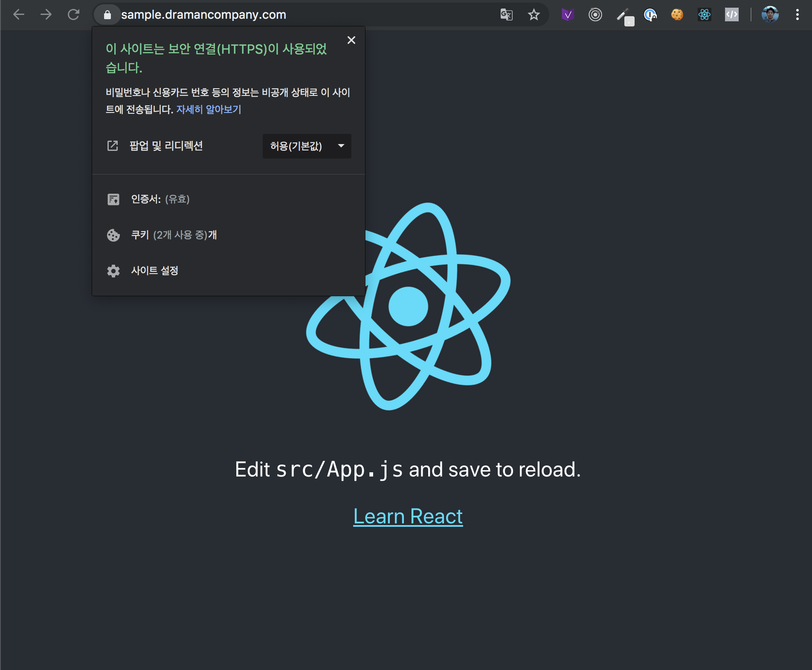812x670 pixels.
Task: Click the green HTTPS secure connection heading
Action: click(216, 58)
